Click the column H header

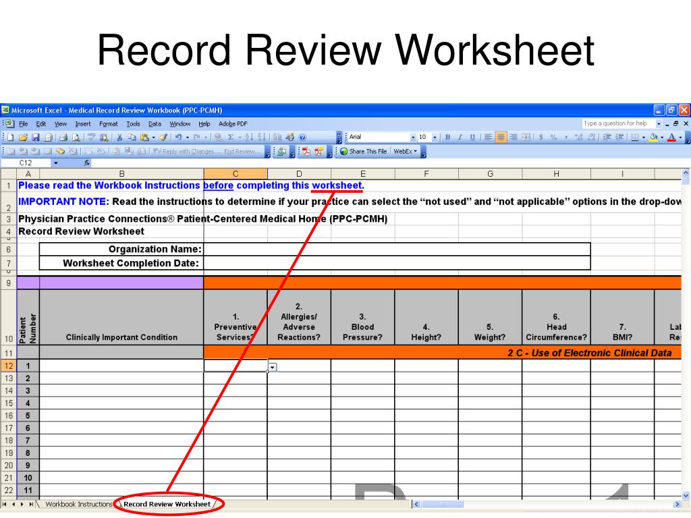point(556,174)
